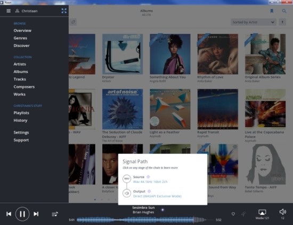Toggle fullscreen with the expand arrows icon
This screenshot has height=225, width=293.
[64, 11]
